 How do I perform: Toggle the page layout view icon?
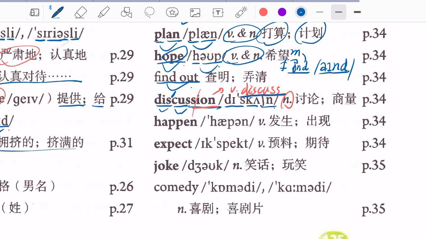tap(35, 12)
